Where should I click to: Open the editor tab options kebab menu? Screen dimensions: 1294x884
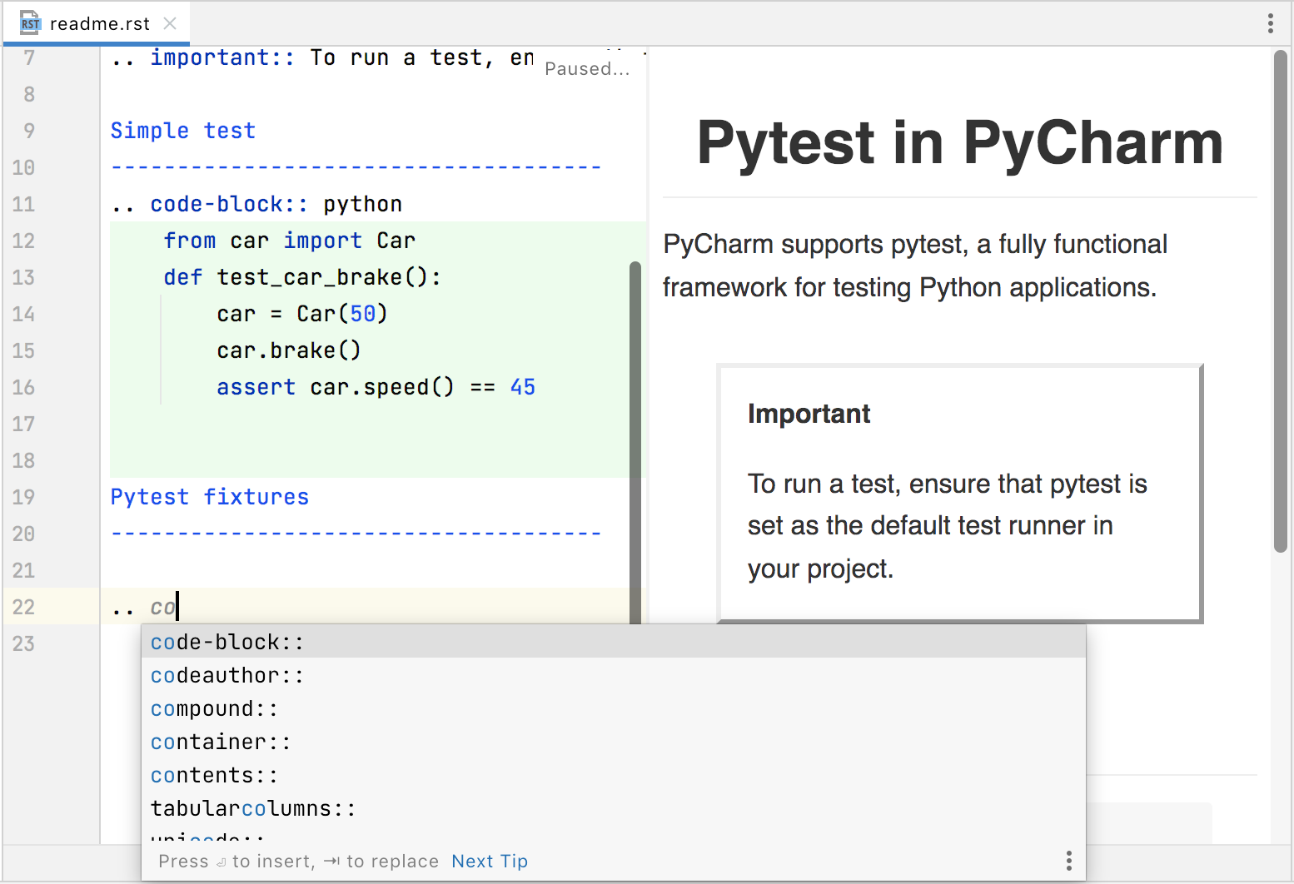tap(1270, 23)
